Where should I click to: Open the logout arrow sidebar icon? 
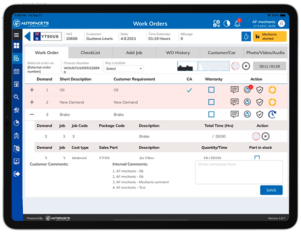16,174
